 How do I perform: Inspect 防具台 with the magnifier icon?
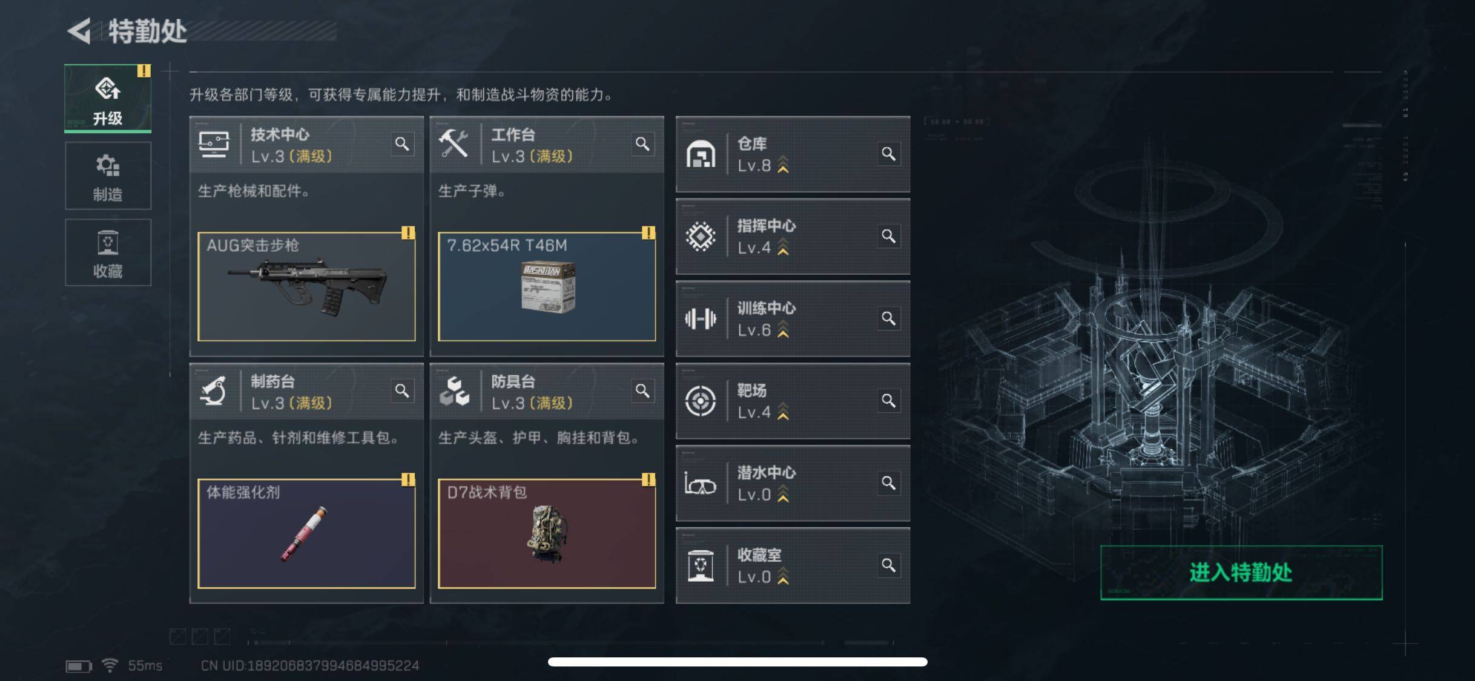(642, 391)
